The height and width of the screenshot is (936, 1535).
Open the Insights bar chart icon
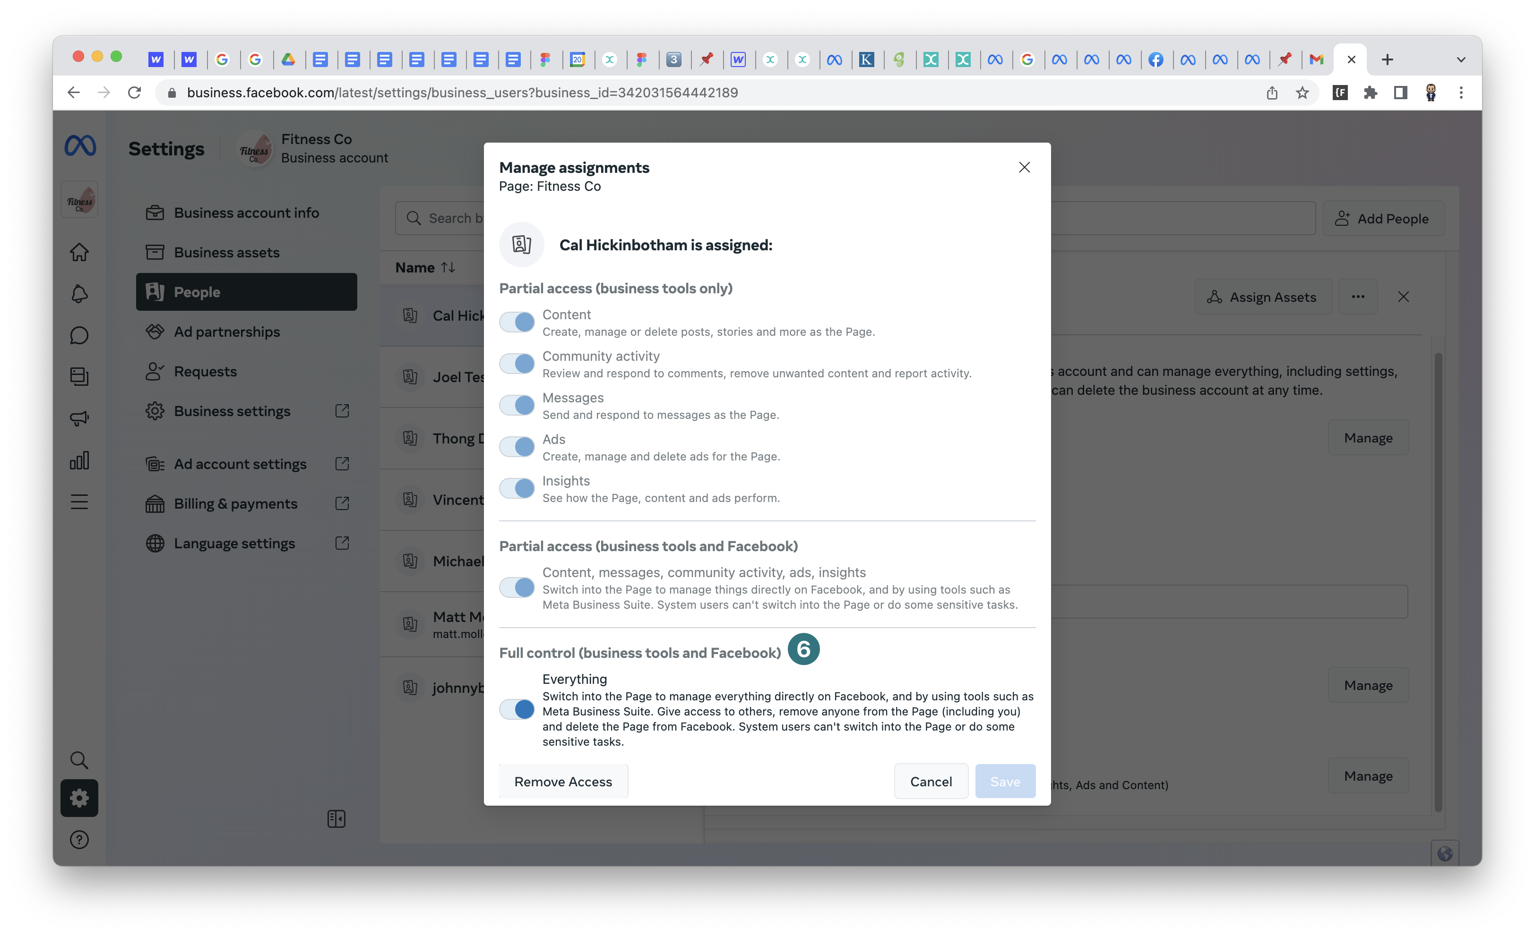point(79,460)
